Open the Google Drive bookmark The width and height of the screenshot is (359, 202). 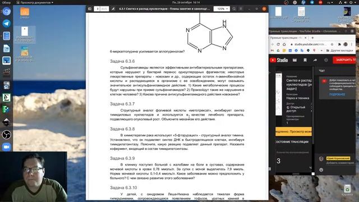[x=278, y=50]
